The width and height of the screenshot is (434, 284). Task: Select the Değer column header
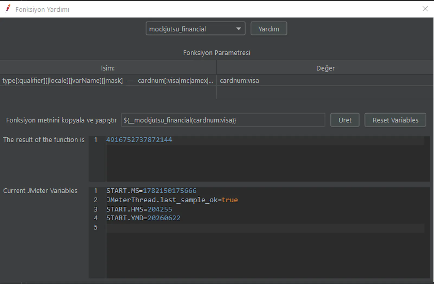[x=325, y=68]
